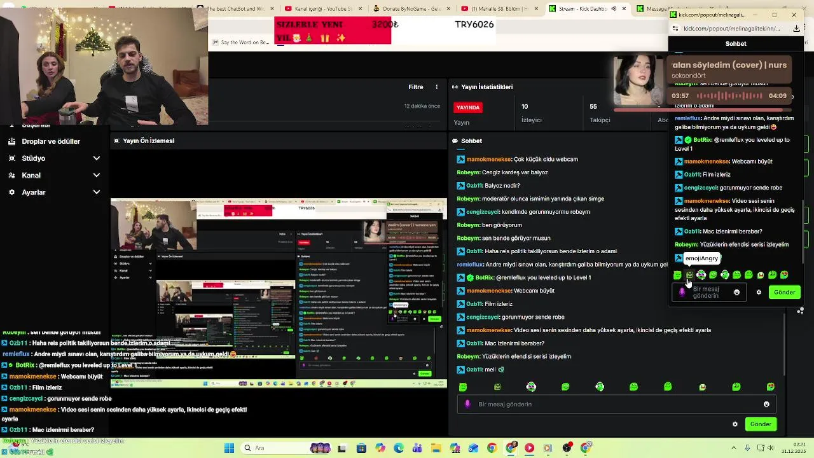814x458 pixels.
Task: Open emoji picker in popout chat input
Action: [736, 293]
